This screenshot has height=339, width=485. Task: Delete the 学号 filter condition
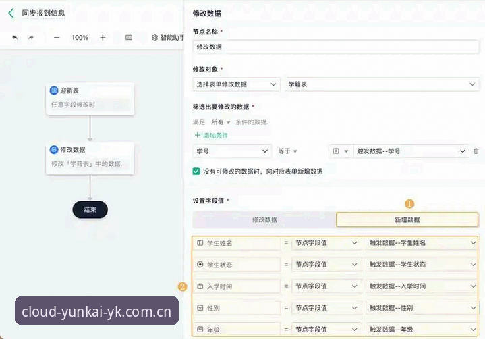(476, 151)
